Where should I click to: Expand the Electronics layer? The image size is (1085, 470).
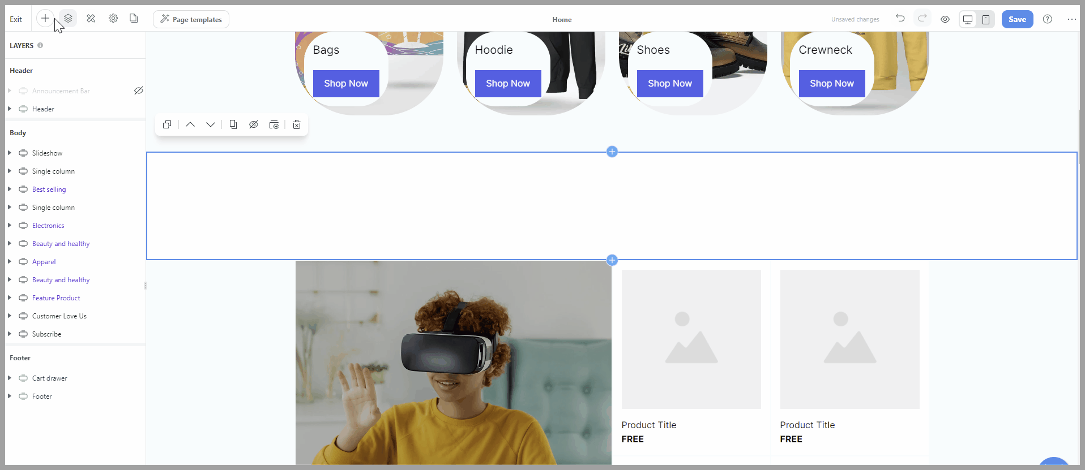point(10,225)
